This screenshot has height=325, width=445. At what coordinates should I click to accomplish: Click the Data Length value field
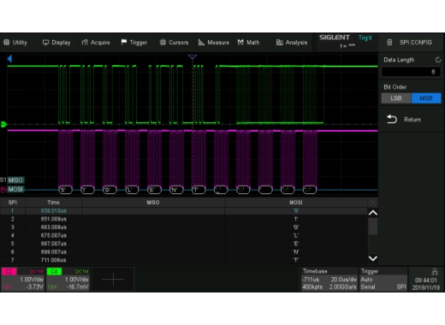[x=411, y=72]
